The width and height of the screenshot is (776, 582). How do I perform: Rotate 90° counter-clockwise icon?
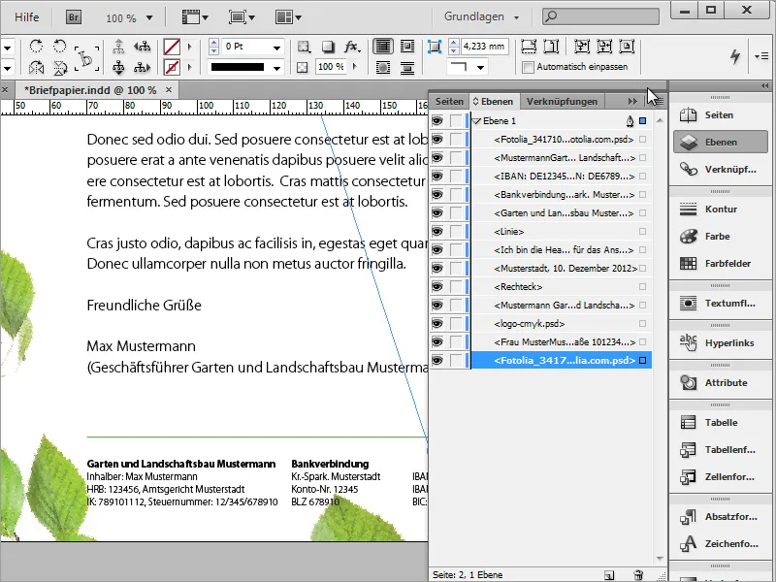pyautogui.click(x=59, y=47)
